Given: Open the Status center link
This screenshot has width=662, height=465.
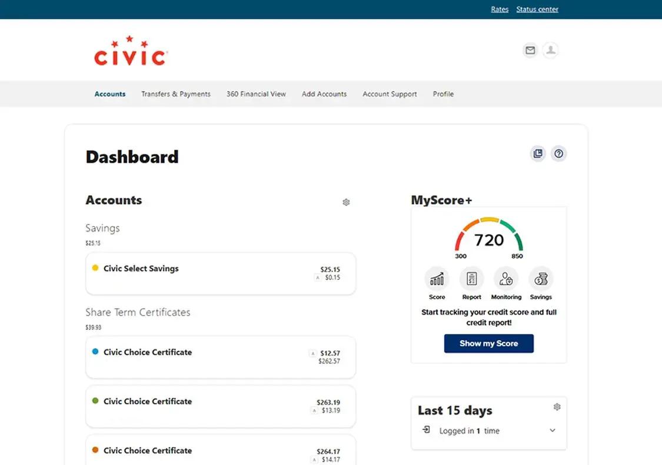Looking at the screenshot, I should 537,9.
